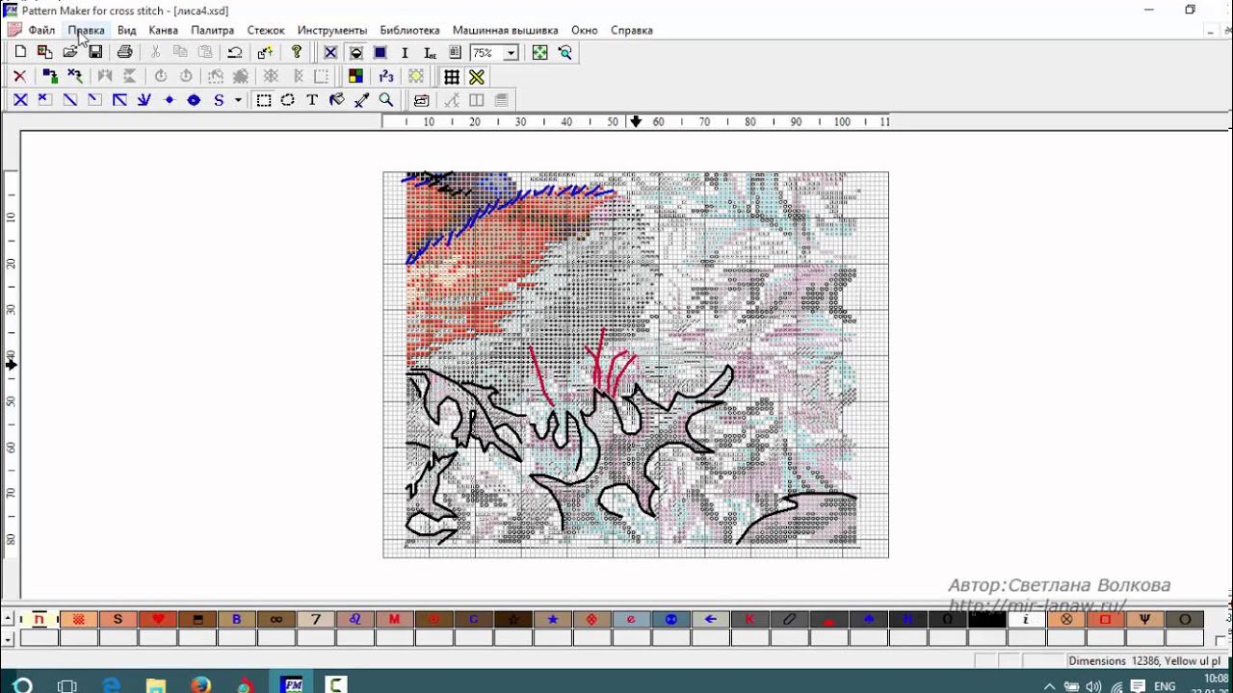
Task: Expand the special stitch dropdown arrow
Action: click(x=238, y=100)
